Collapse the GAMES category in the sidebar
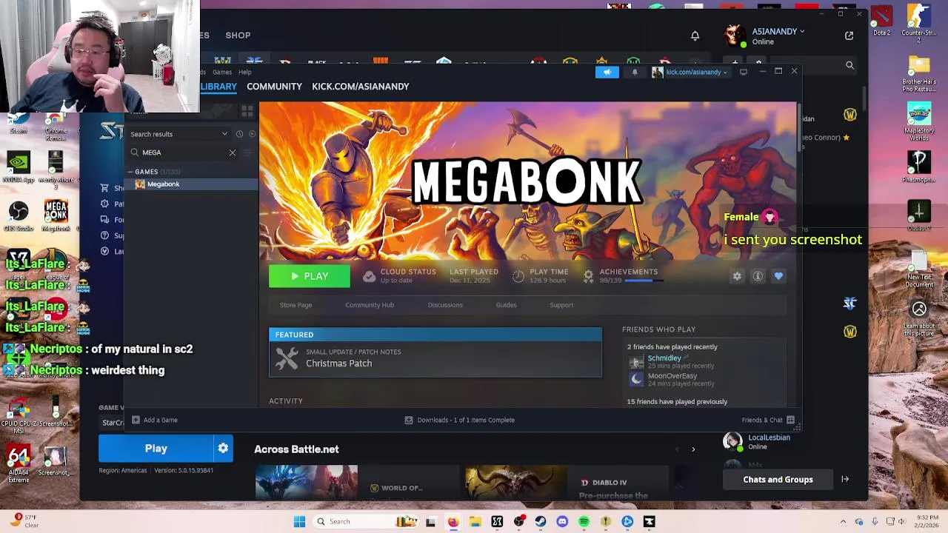948x533 pixels. coord(130,172)
